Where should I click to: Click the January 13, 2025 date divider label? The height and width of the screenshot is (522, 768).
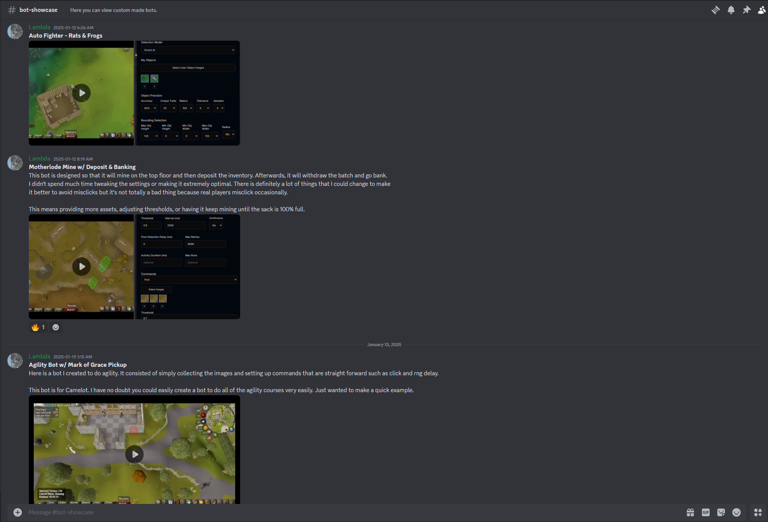pyautogui.click(x=384, y=345)
